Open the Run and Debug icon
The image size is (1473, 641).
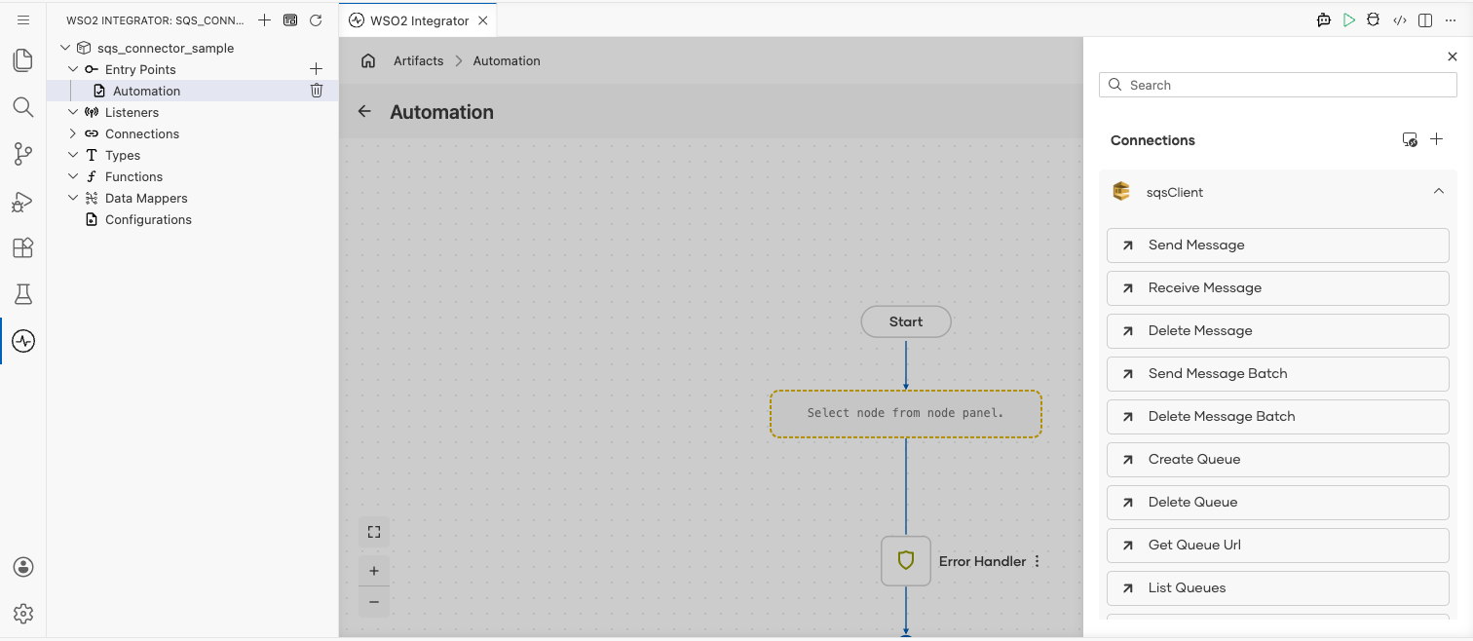(23, 201)
